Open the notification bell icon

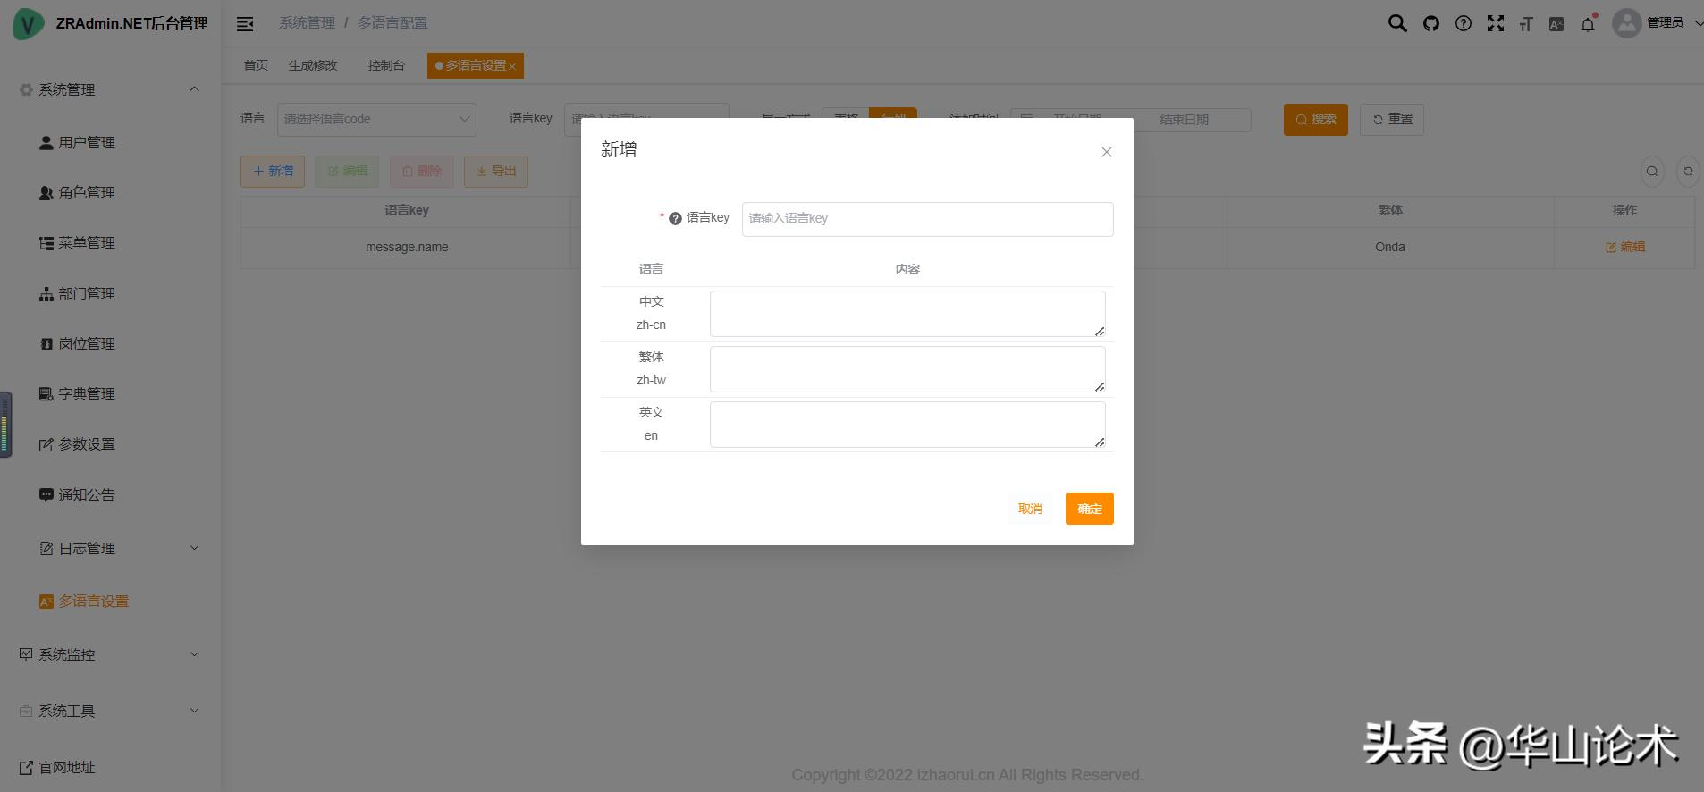point(1588,24)
